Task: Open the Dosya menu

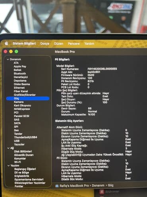Action: pyautogui.click(x=45, y=44)
